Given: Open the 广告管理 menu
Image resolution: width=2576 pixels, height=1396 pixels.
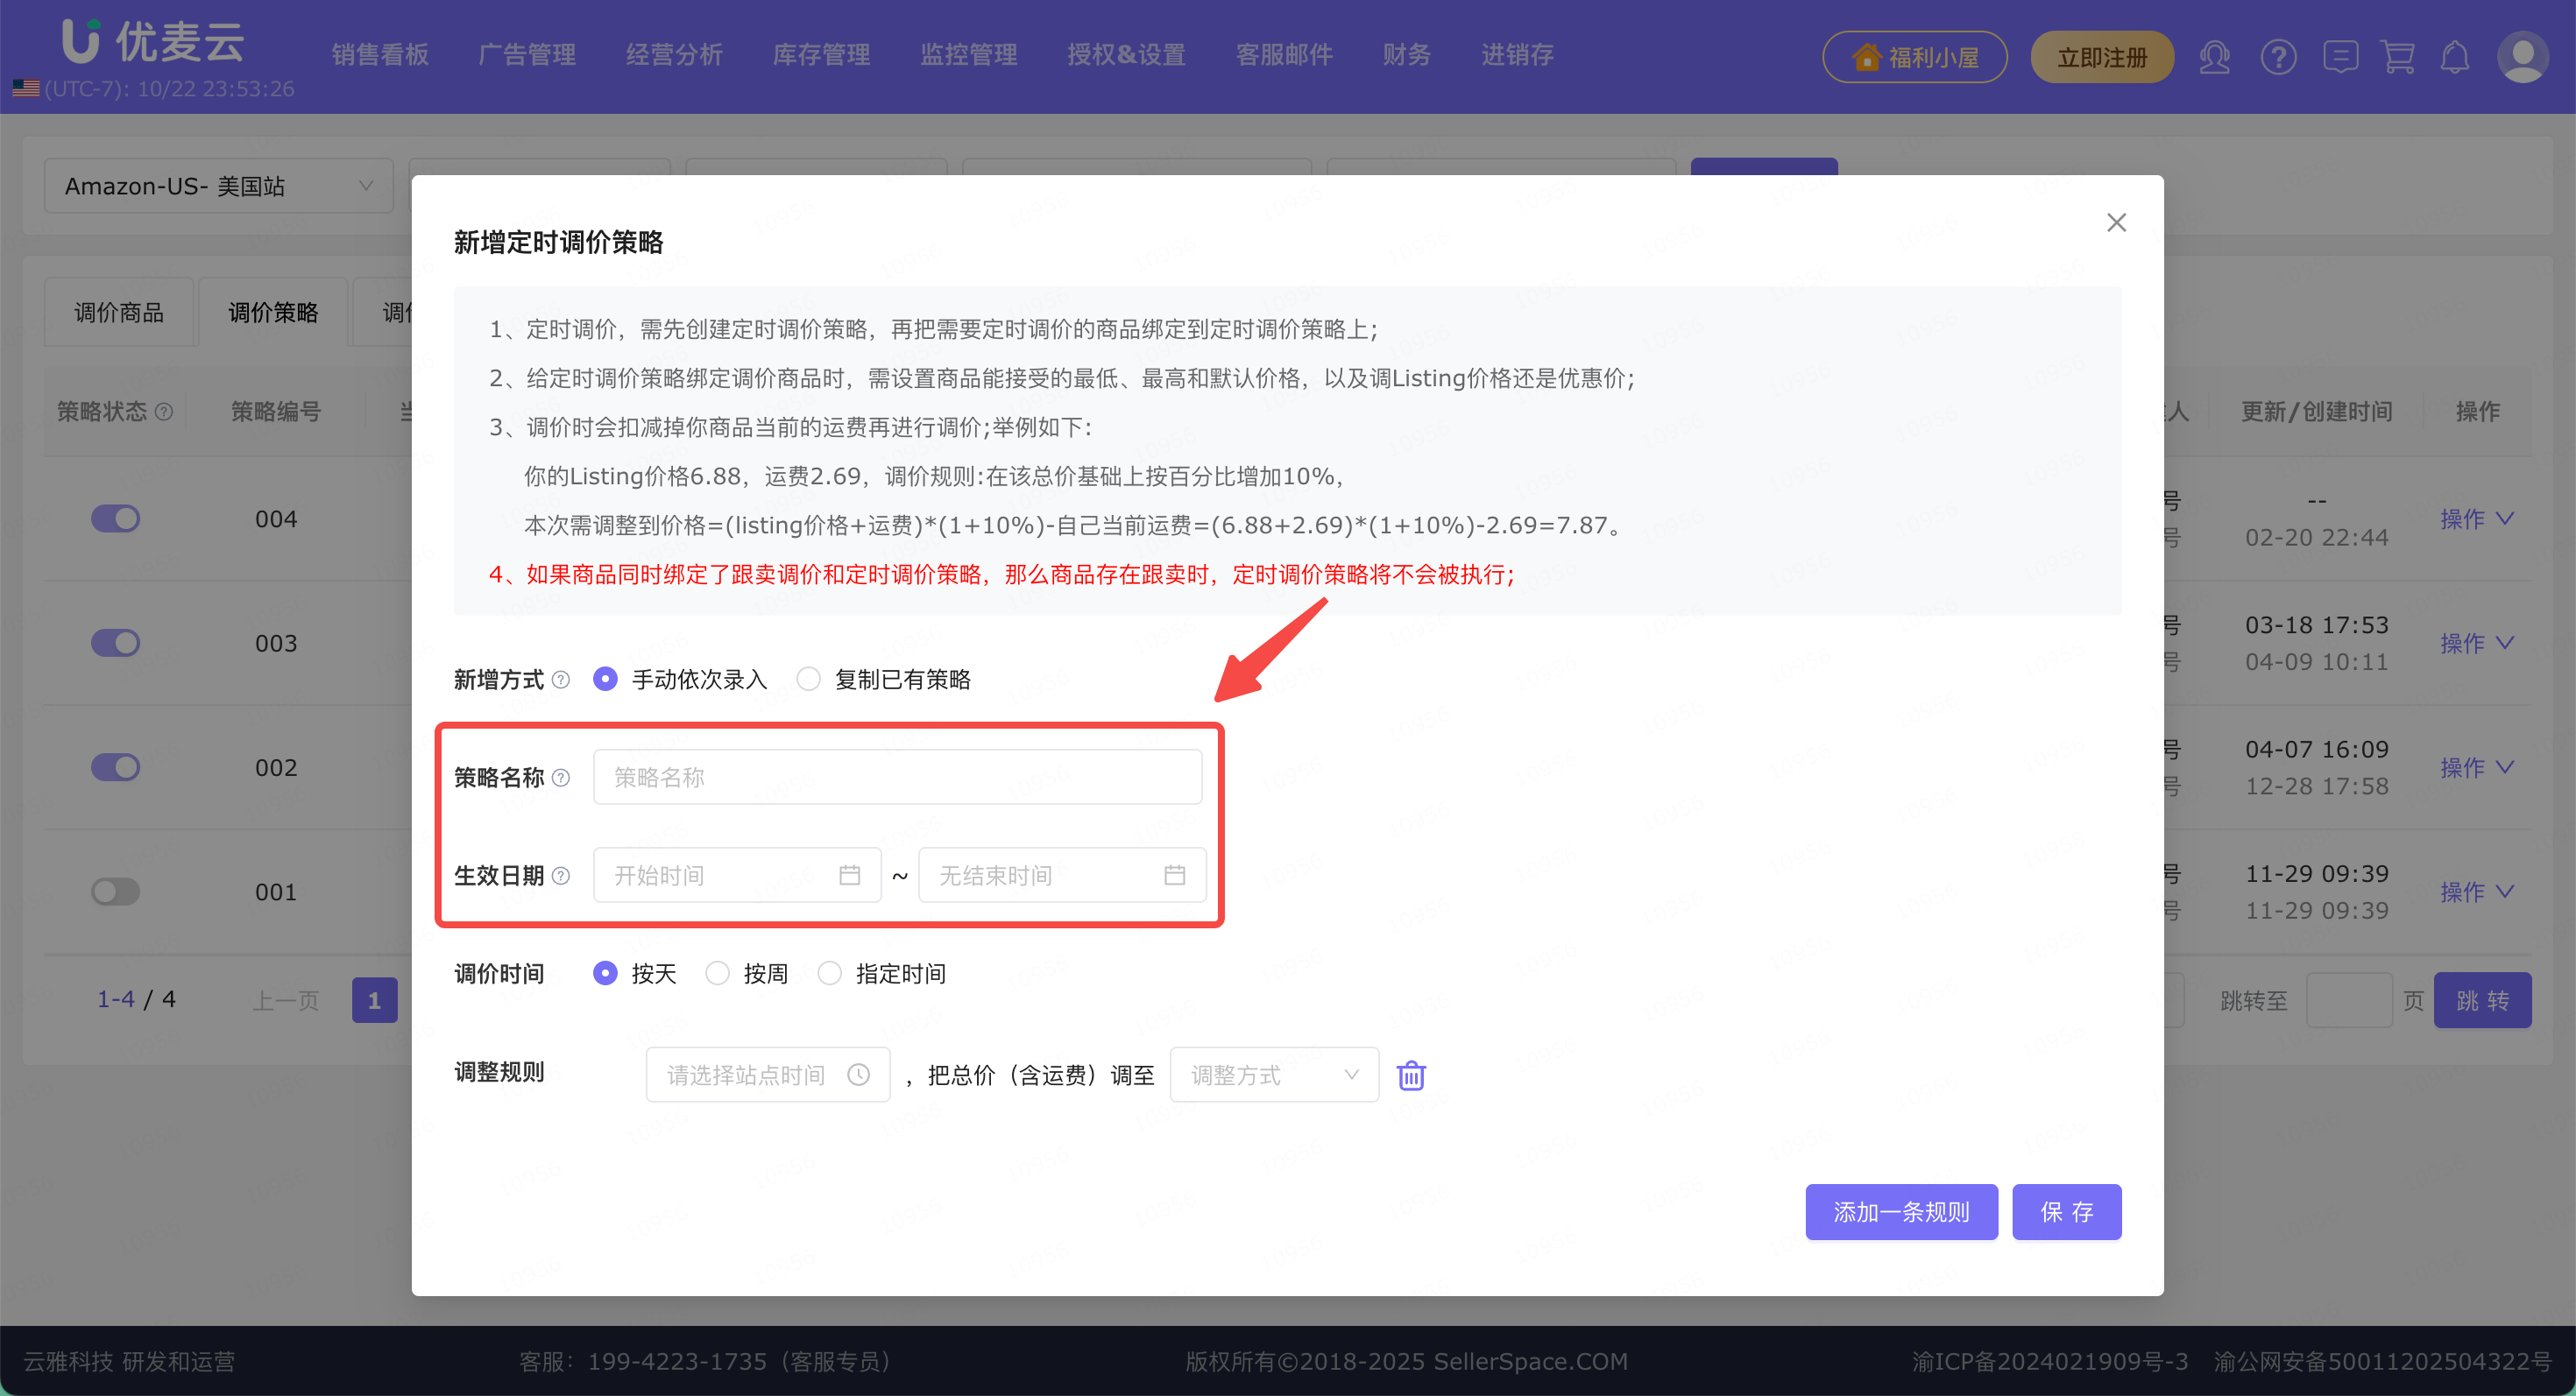Looking at the screenshot, I should [x=527, y=55].
